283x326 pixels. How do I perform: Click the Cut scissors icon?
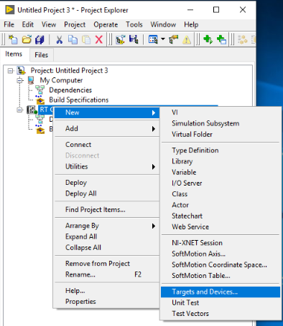(59, 39)
